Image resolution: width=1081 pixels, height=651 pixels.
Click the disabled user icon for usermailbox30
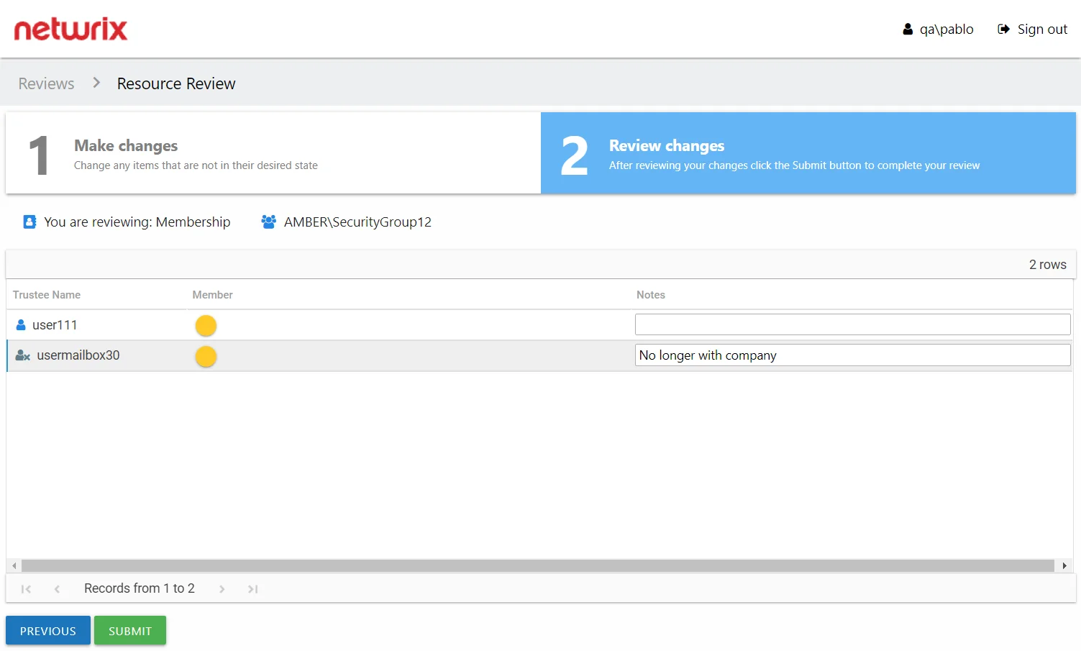tap(23, 355)
